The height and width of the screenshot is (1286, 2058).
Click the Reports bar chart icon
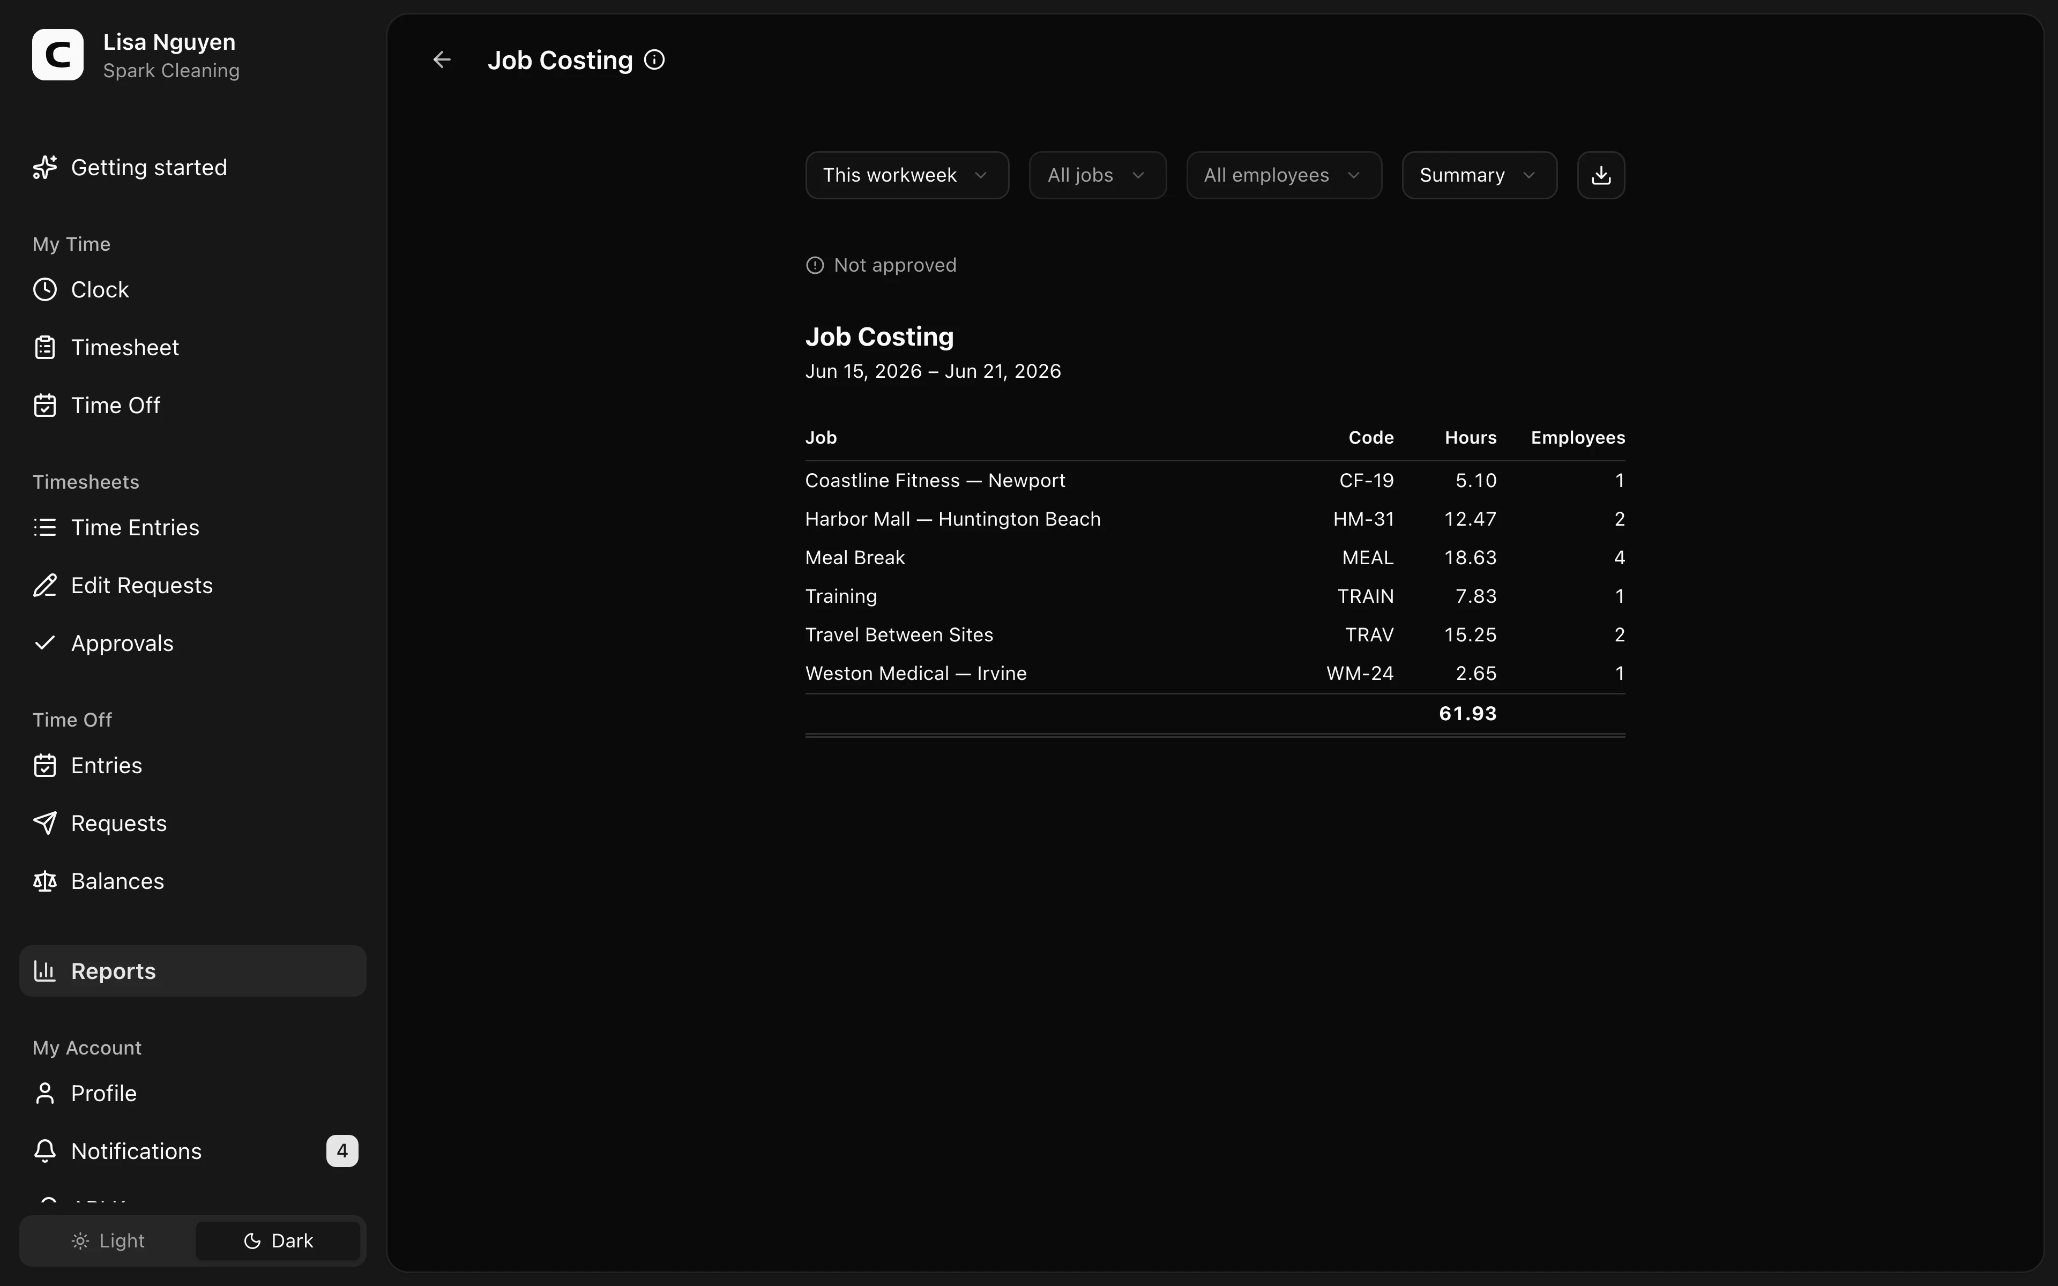coord(45,970)
